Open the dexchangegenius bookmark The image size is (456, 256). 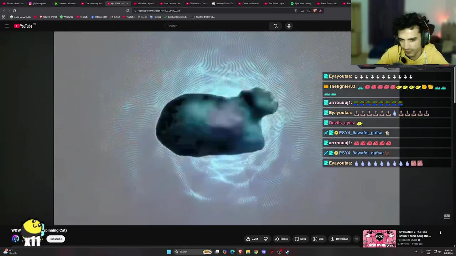176,17
